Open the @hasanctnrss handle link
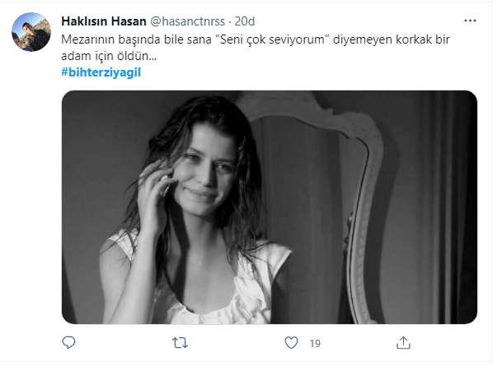This screenshot has width=502, height=366. pyautogui.click(x=188, y=21)
